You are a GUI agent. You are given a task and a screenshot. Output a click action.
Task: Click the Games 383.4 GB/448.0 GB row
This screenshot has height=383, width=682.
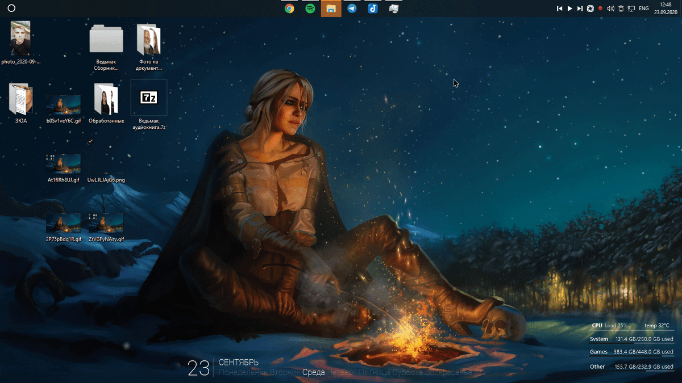pyautogui.click(x=632, y=352)
